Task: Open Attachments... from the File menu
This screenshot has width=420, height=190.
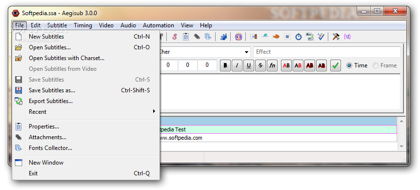Action: [x=86, y=137]
